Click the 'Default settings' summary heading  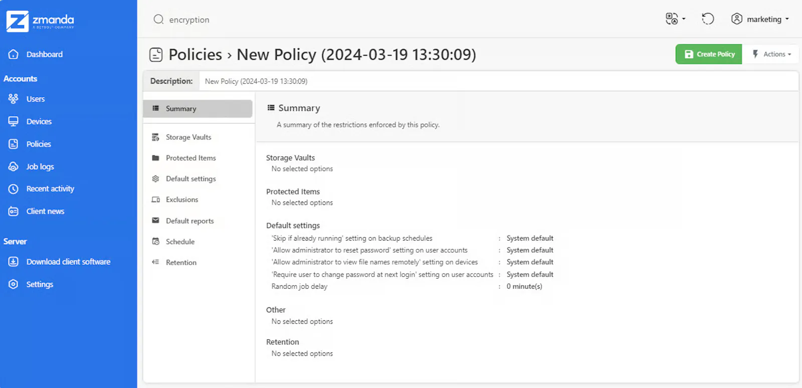click(293, 226)
